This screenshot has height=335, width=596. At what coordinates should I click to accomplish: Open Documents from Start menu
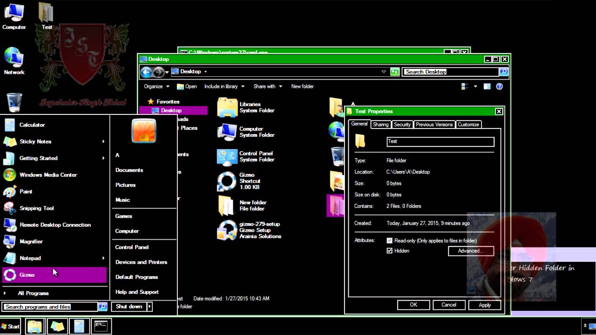pos(129,170)
